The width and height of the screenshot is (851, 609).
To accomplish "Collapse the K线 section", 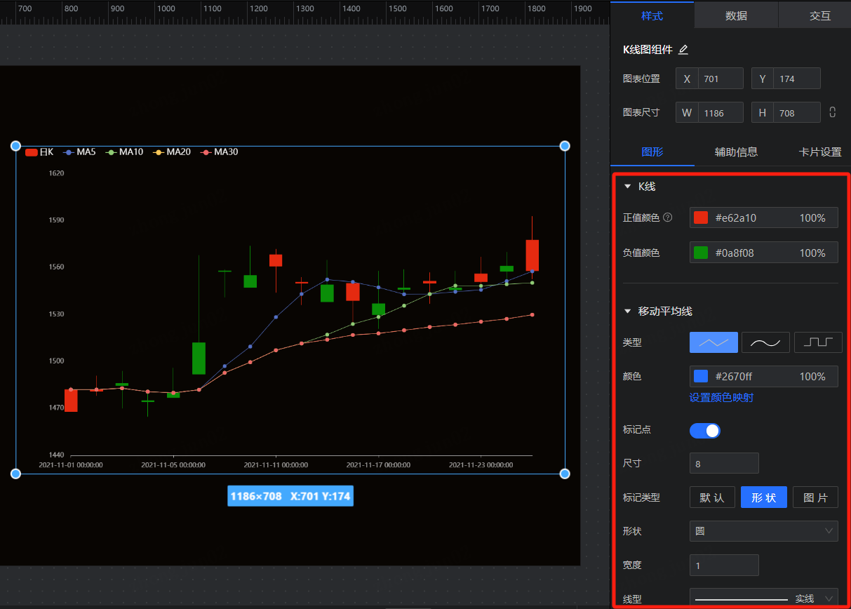I will click(627, 187).
